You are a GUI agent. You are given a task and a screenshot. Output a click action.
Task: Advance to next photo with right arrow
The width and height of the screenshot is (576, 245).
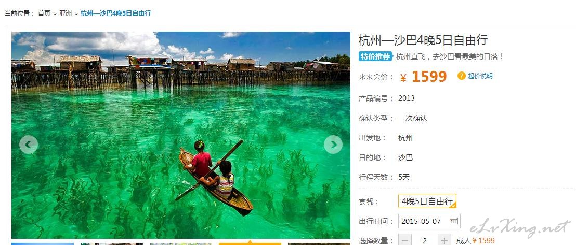coord(333,145)
